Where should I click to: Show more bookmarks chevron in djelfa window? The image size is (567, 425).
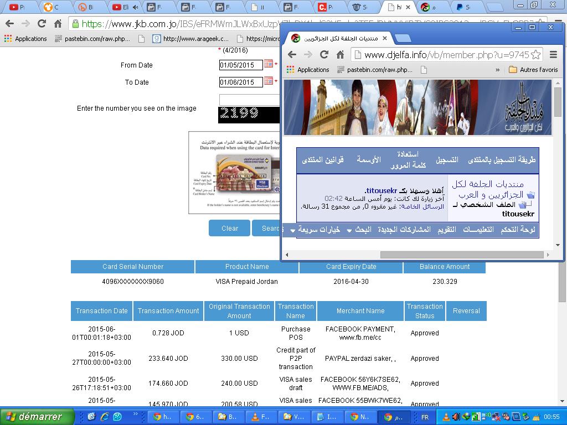(498, 70)
